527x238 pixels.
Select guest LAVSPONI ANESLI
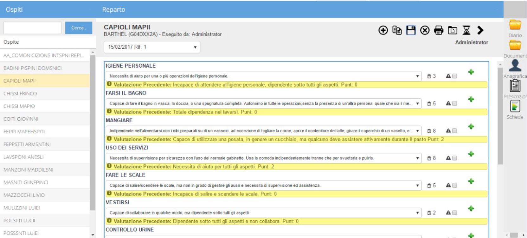45,157
